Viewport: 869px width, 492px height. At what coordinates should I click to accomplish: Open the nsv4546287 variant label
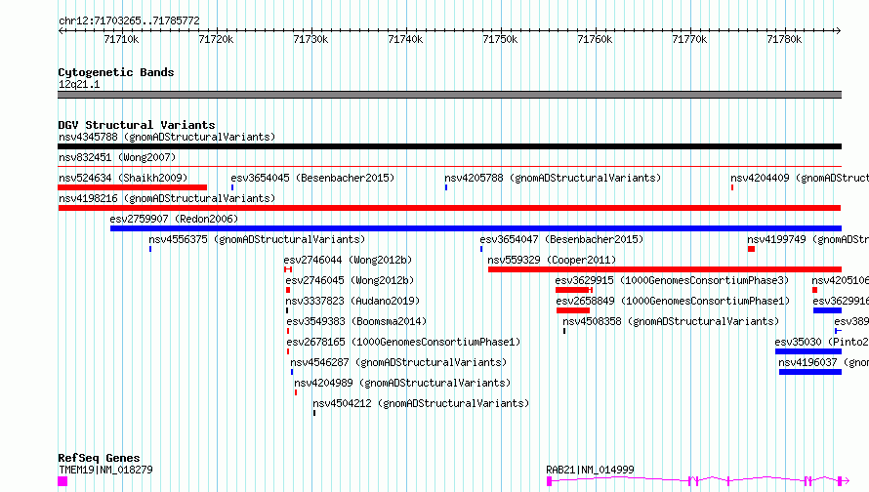click(x=398, y=362)
